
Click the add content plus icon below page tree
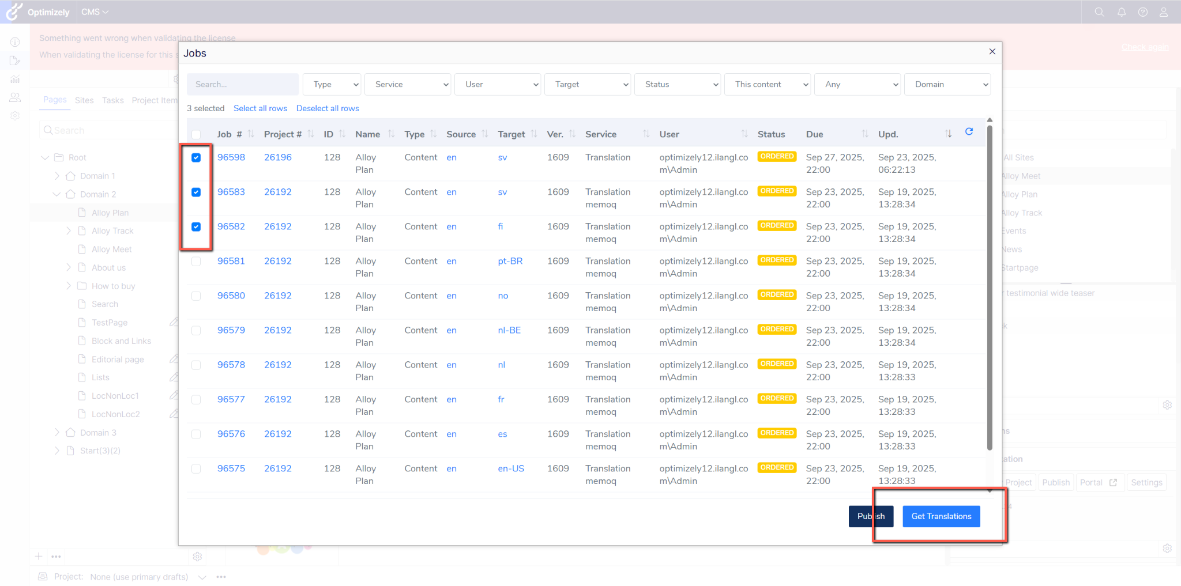click(x=39, y=557)
